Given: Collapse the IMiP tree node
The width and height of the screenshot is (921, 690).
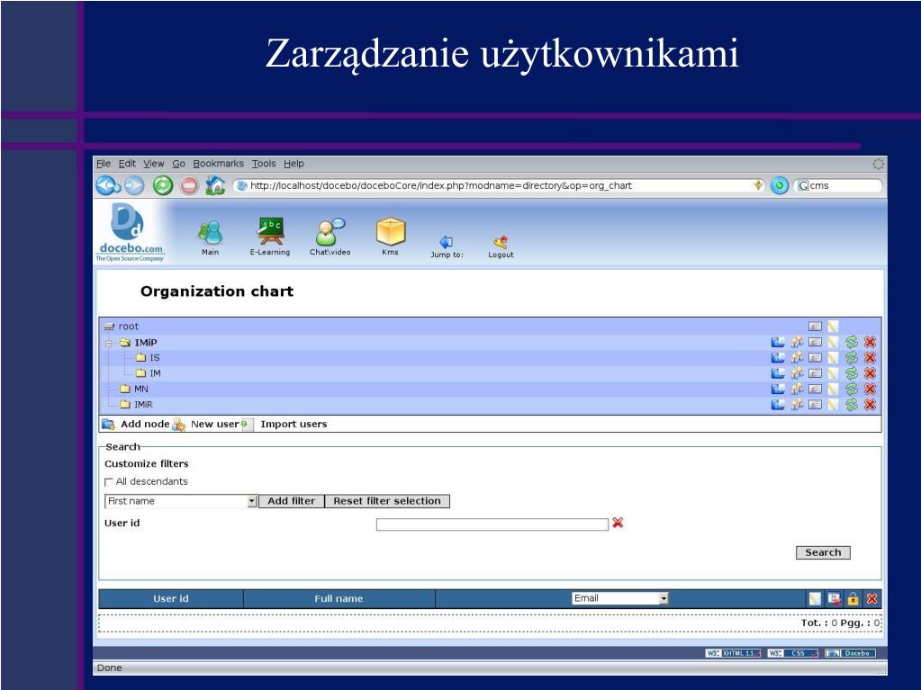Looking at the screenshot, I should [108, 343].
